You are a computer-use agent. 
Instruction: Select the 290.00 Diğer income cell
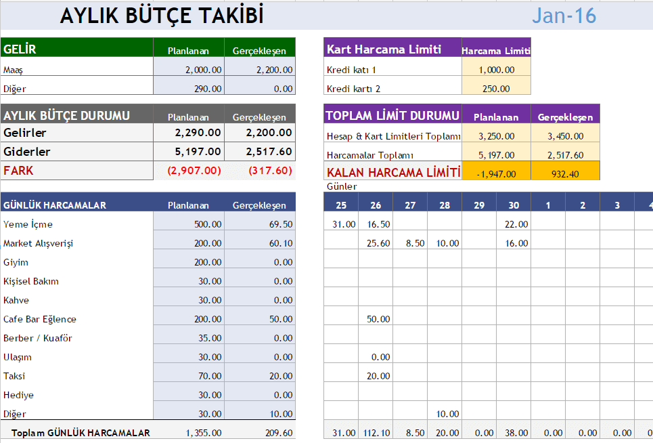coord(189,88)
